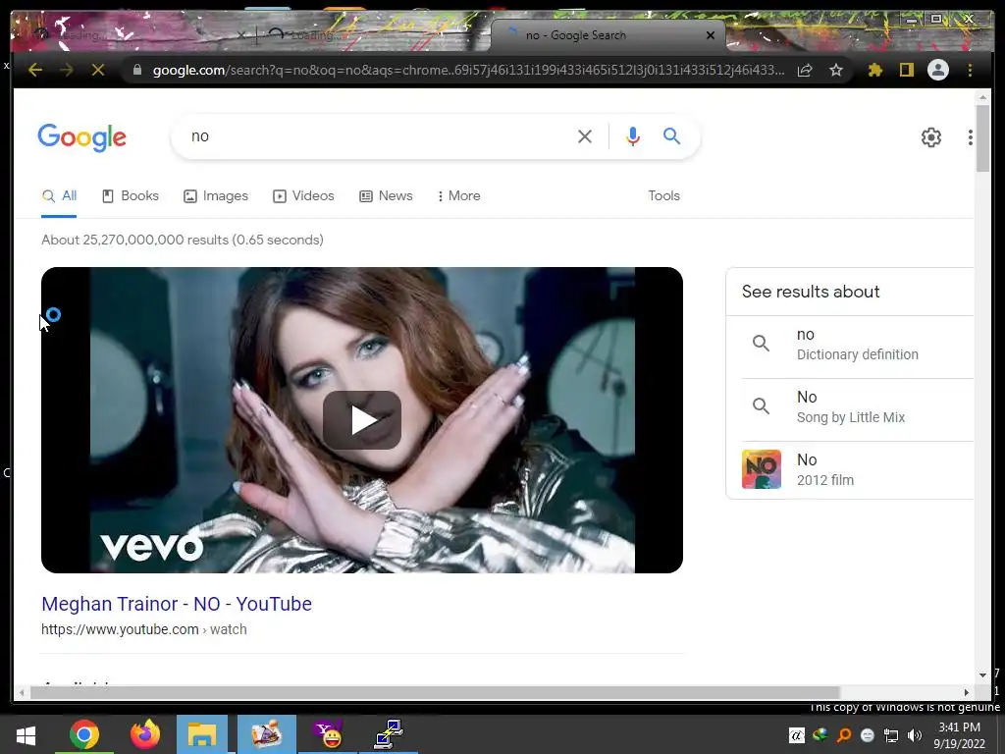
Task: Expand the More search categories
Action: [x=459, y=195]
